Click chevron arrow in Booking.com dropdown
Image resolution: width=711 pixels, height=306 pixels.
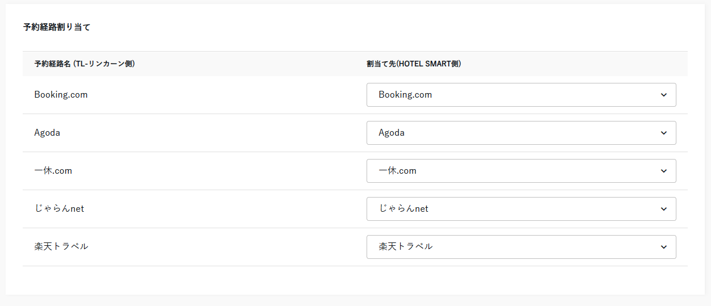pyautogui.click(x=664, y=95)
